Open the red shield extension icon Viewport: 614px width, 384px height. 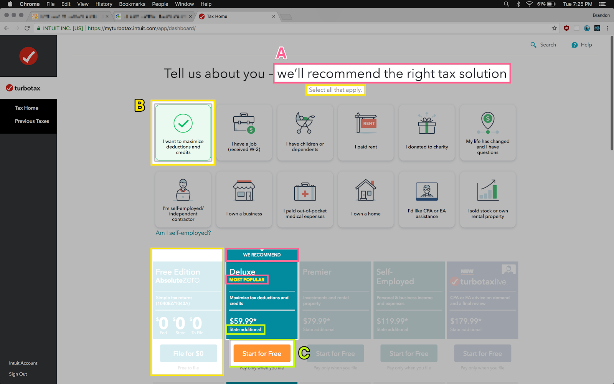566,28
